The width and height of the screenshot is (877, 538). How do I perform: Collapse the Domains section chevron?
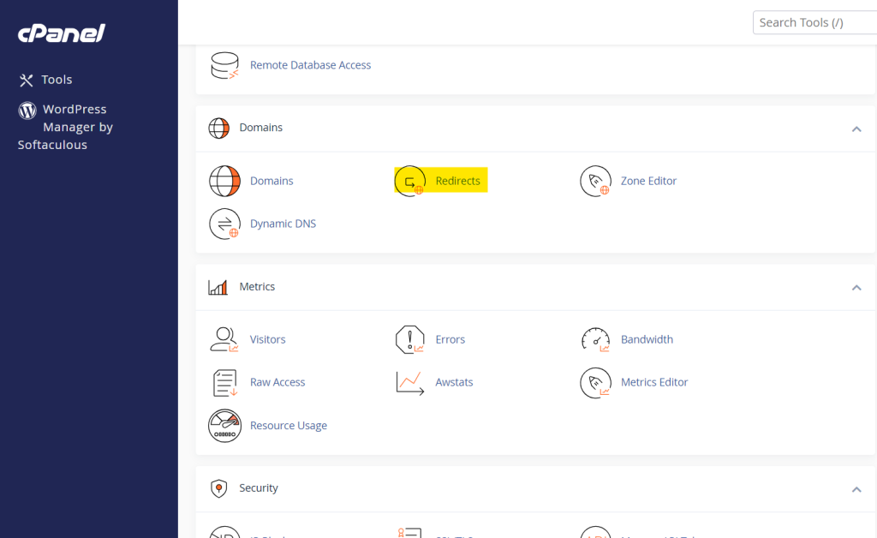pyautogui.click(x=856, y=129)
